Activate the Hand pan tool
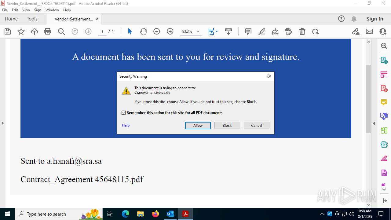 [143, 31]
